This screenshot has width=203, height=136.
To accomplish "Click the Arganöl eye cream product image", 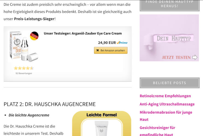I will coord(24,46).
